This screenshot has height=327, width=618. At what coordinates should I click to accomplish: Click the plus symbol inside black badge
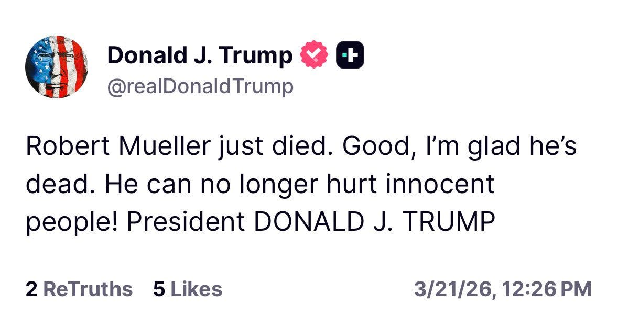click(351, 55)
